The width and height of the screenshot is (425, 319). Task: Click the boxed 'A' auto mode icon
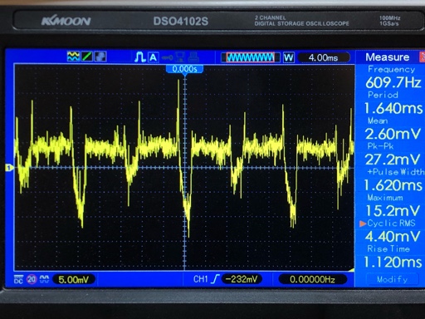(x=154, y=57)
